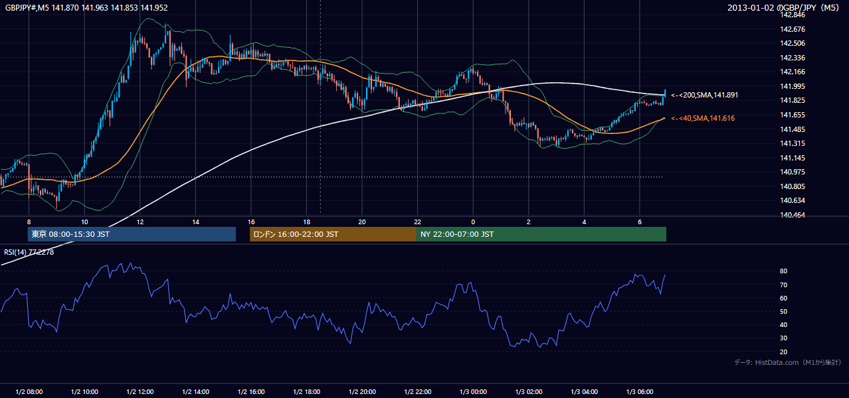The width and height of the screenshot is (849, 398).
Task: Click hour tick 8 under the price chart
Action: (29, 222)
